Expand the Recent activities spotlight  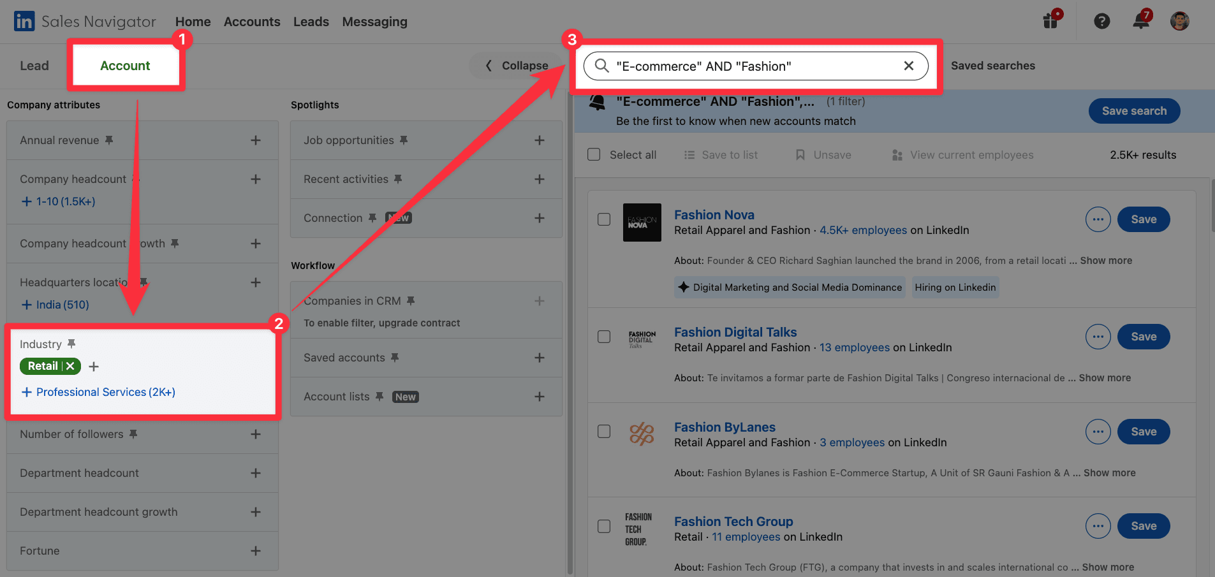click(540, 179)
